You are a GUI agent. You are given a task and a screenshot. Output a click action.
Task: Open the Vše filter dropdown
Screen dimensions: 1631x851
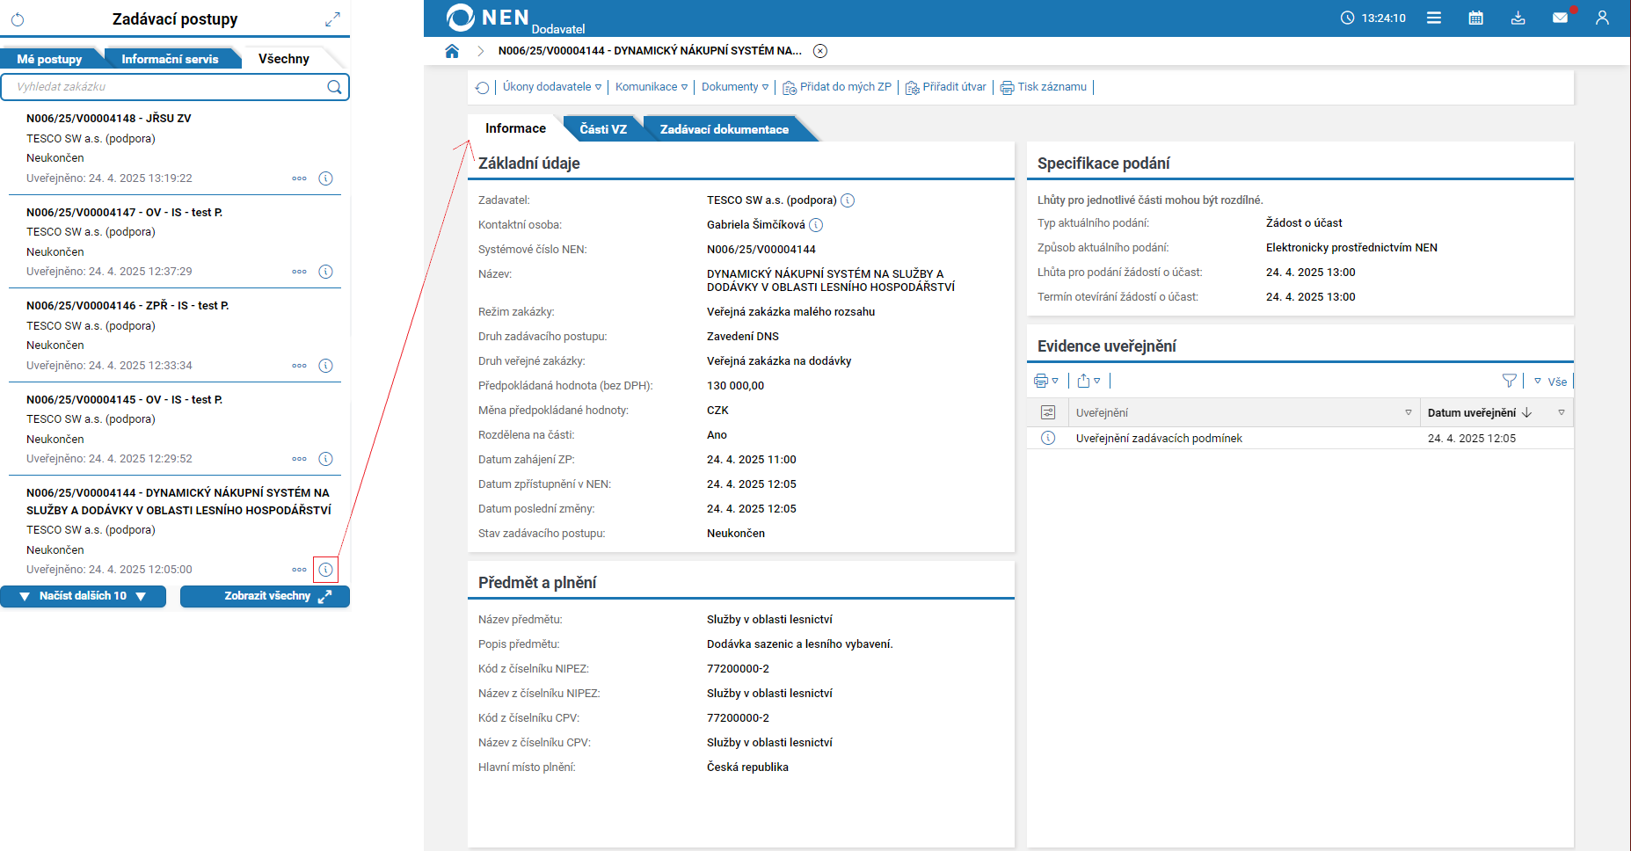click(x=1550, y=382)
